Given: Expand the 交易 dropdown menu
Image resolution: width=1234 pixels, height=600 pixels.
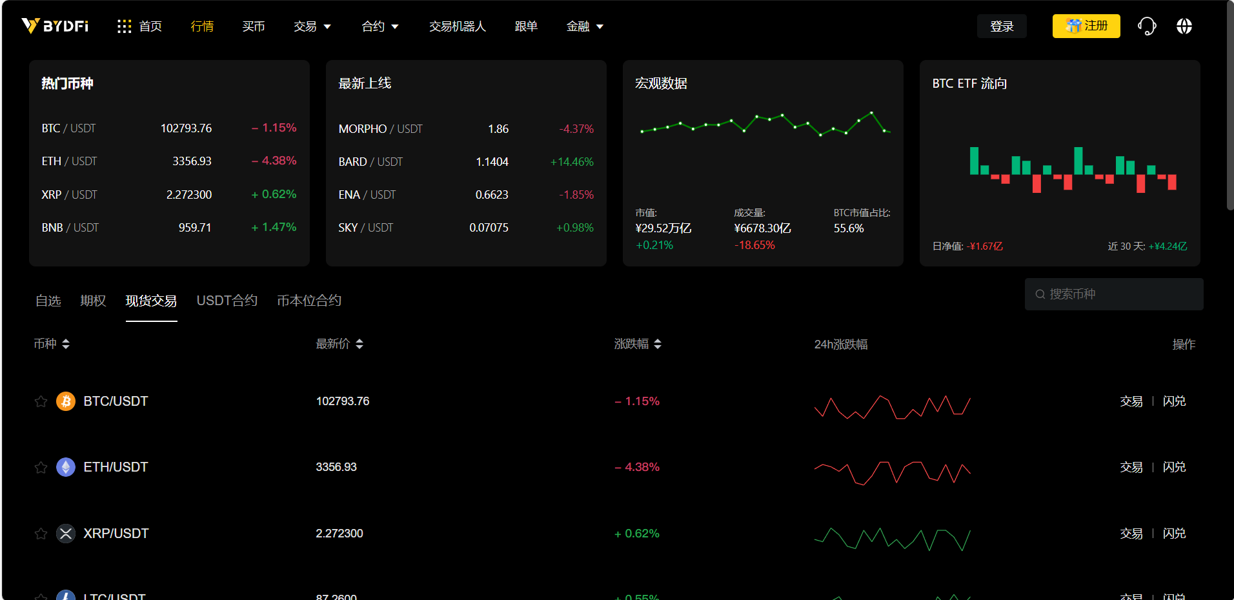Looking at the screenshot, I should pos(312,26).
